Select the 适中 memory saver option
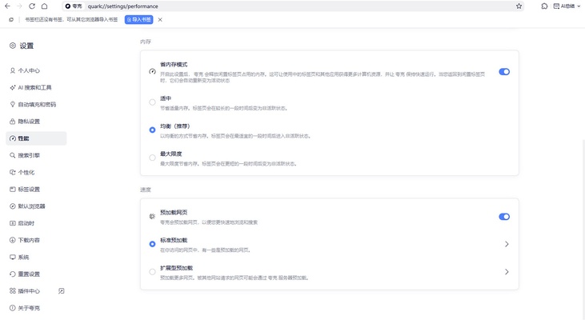The height and width of the screenshot is (320, 585). click(153, 102)
